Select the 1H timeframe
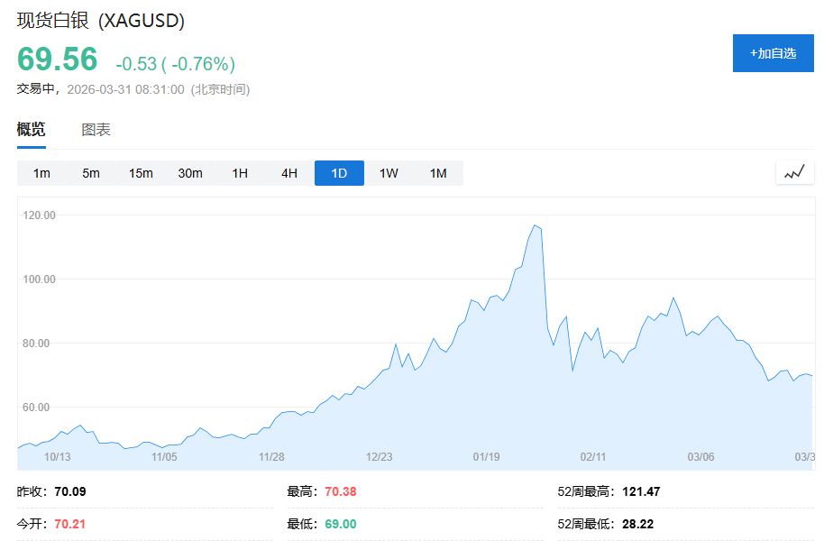 pos(240,173)
